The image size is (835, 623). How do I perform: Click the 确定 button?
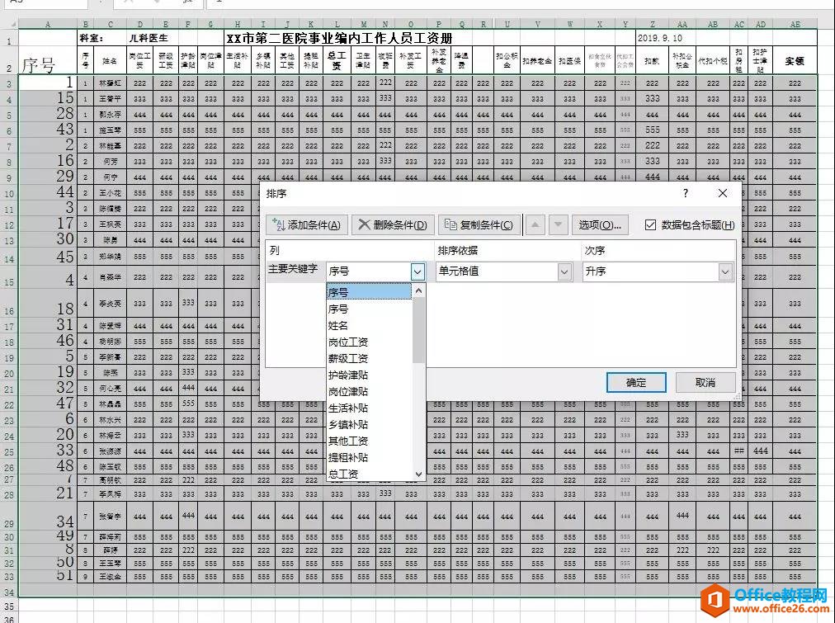click(x=636, y=382)
